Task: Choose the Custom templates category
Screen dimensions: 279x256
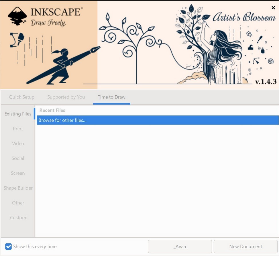Action: coord(18,218)
